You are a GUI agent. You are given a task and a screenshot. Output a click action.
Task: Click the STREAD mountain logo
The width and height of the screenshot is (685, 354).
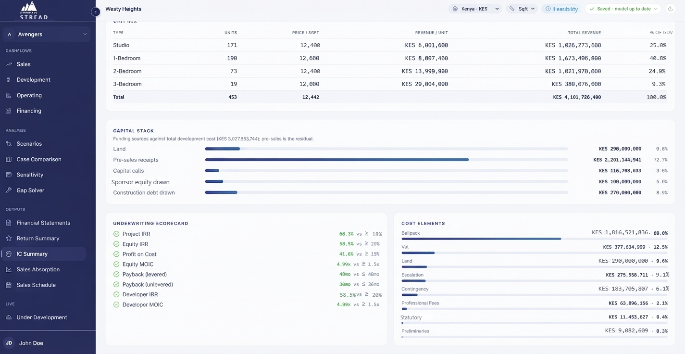[x=34, y=10]
